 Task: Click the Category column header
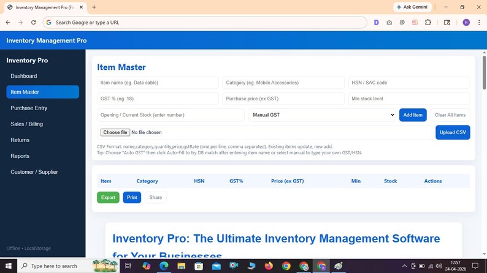147,181
